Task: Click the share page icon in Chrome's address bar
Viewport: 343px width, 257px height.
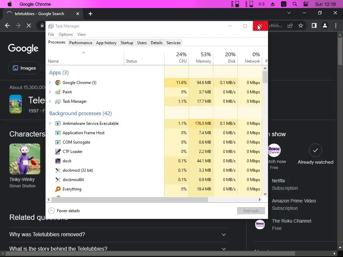Action: pyautogui.click(x=290, y=25)
